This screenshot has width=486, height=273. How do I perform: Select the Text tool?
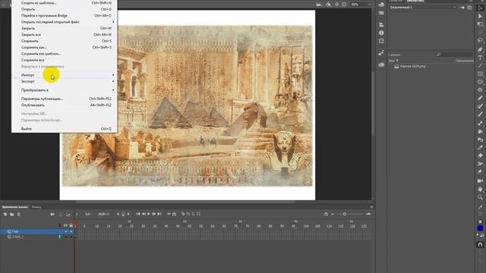480,58
